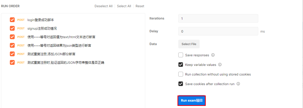This screenshot has height=108, width=303.
Task: Click info icon beside Save cookies option
Action: (x=238, y=84)
